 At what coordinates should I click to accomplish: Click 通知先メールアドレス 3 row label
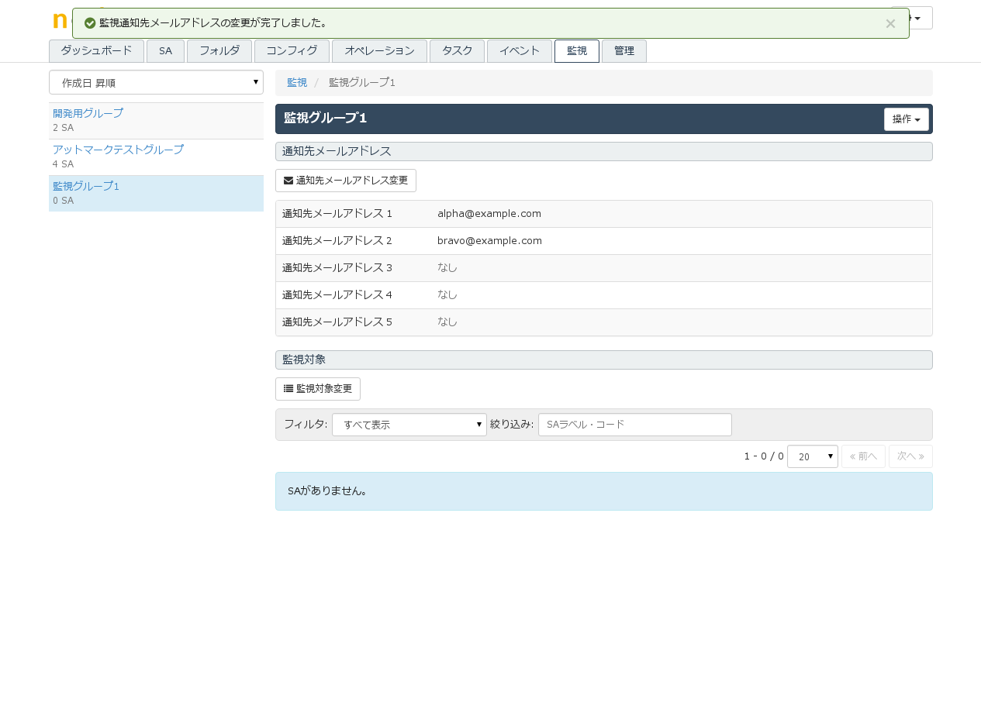click(337, 268)
